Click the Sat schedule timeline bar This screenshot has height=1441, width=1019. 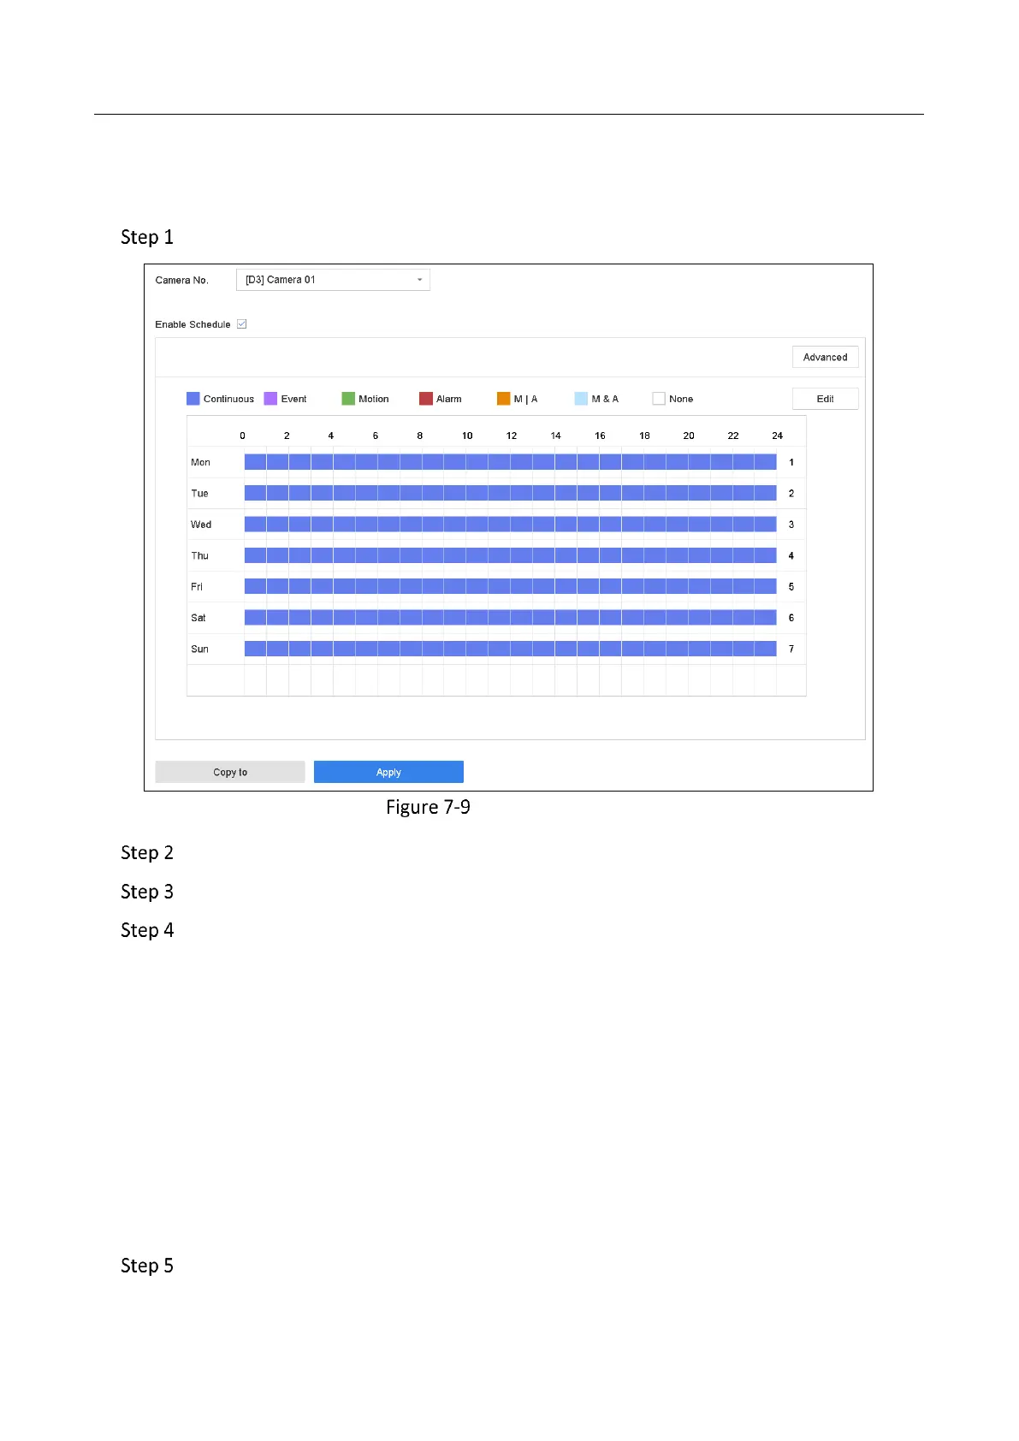511,617
